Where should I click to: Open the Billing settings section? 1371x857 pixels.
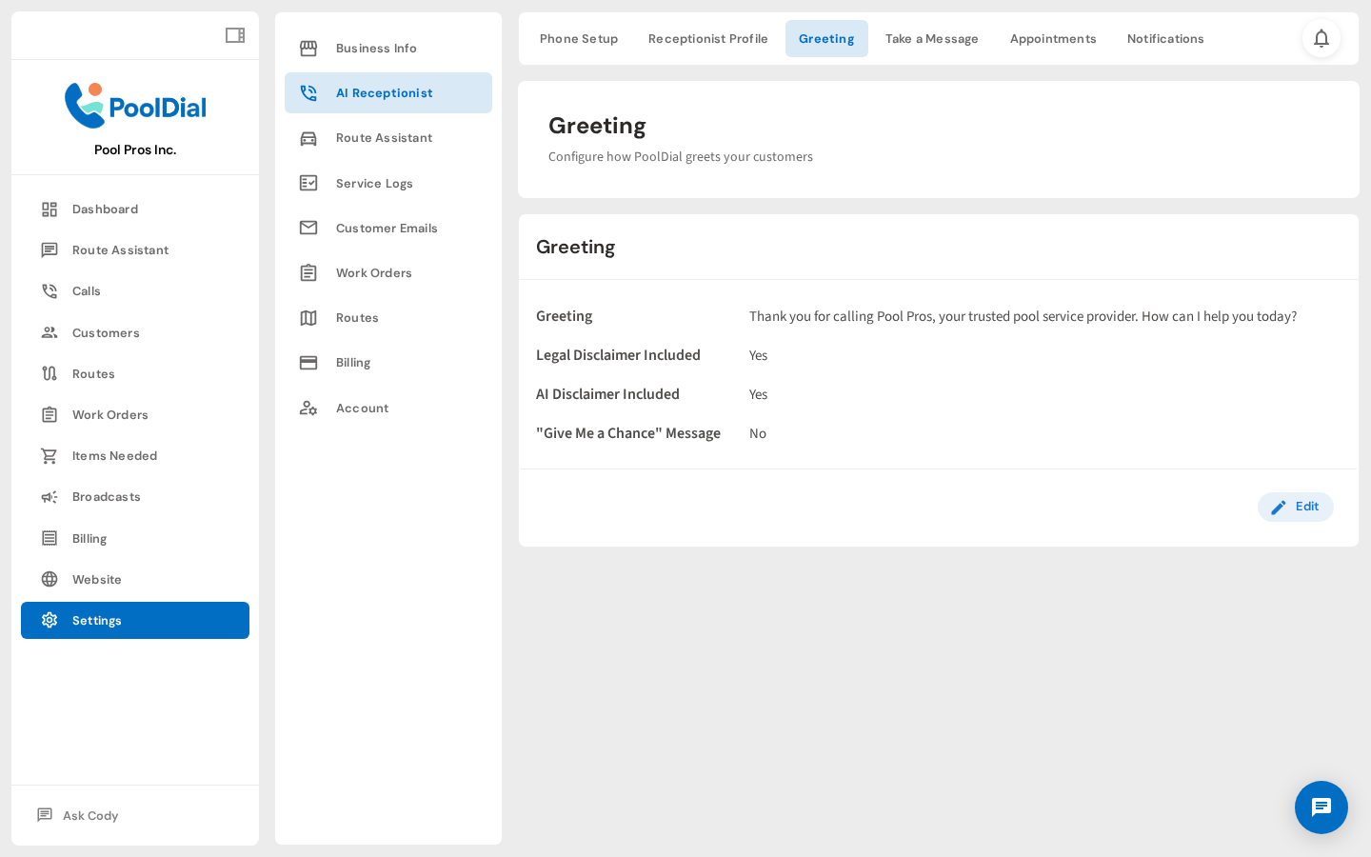click(353, 362)
